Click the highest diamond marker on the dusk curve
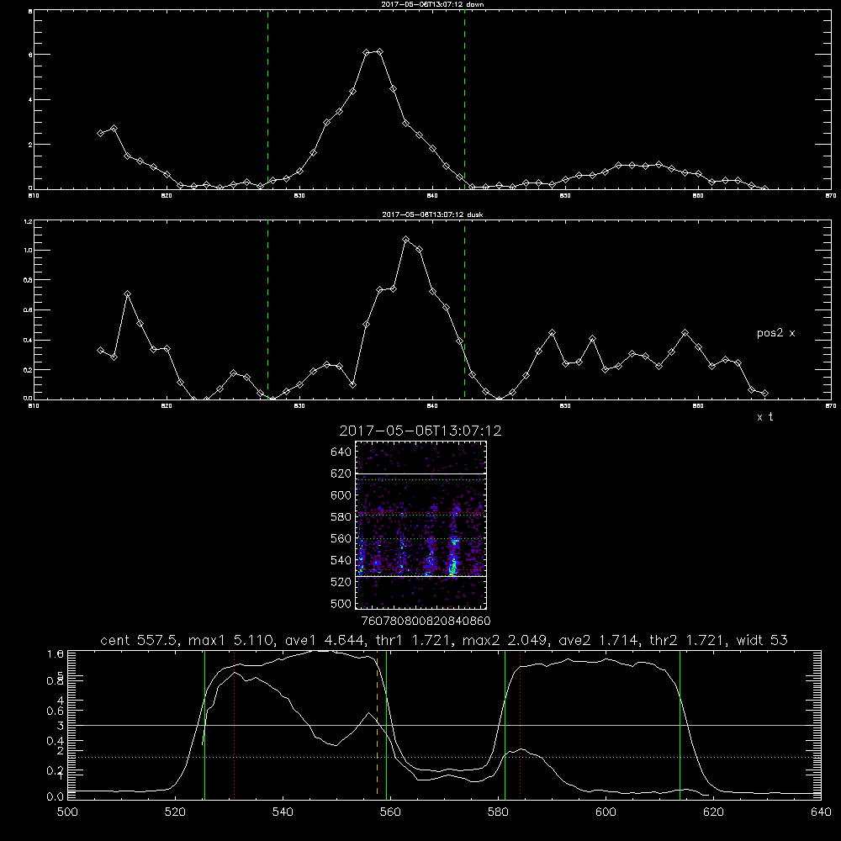841x841 pixels. [x=406, y=239]
